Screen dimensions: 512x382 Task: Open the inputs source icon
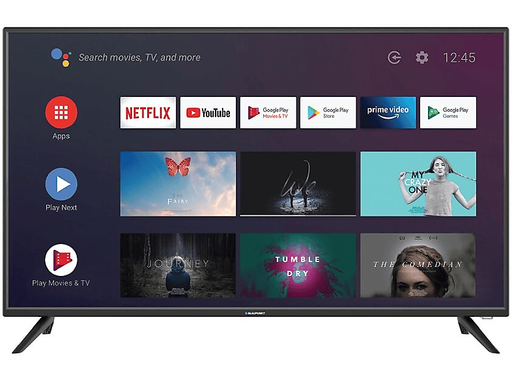395,58
